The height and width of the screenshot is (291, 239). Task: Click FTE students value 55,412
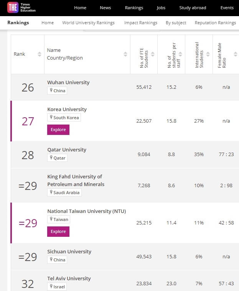point(144,87)
